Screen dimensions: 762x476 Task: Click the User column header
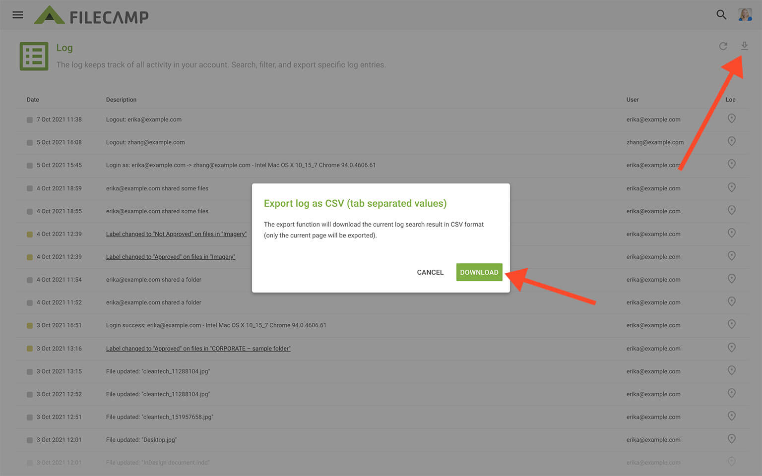632,100
